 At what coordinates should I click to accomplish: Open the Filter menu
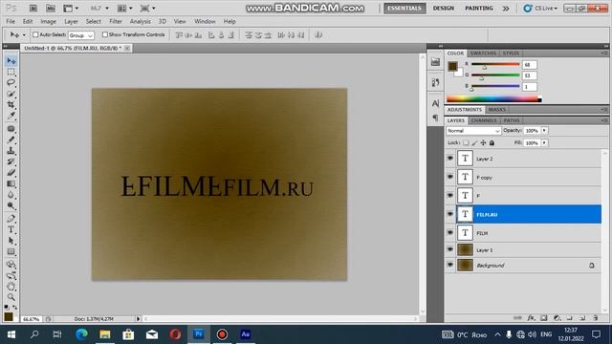pos(116,21)
